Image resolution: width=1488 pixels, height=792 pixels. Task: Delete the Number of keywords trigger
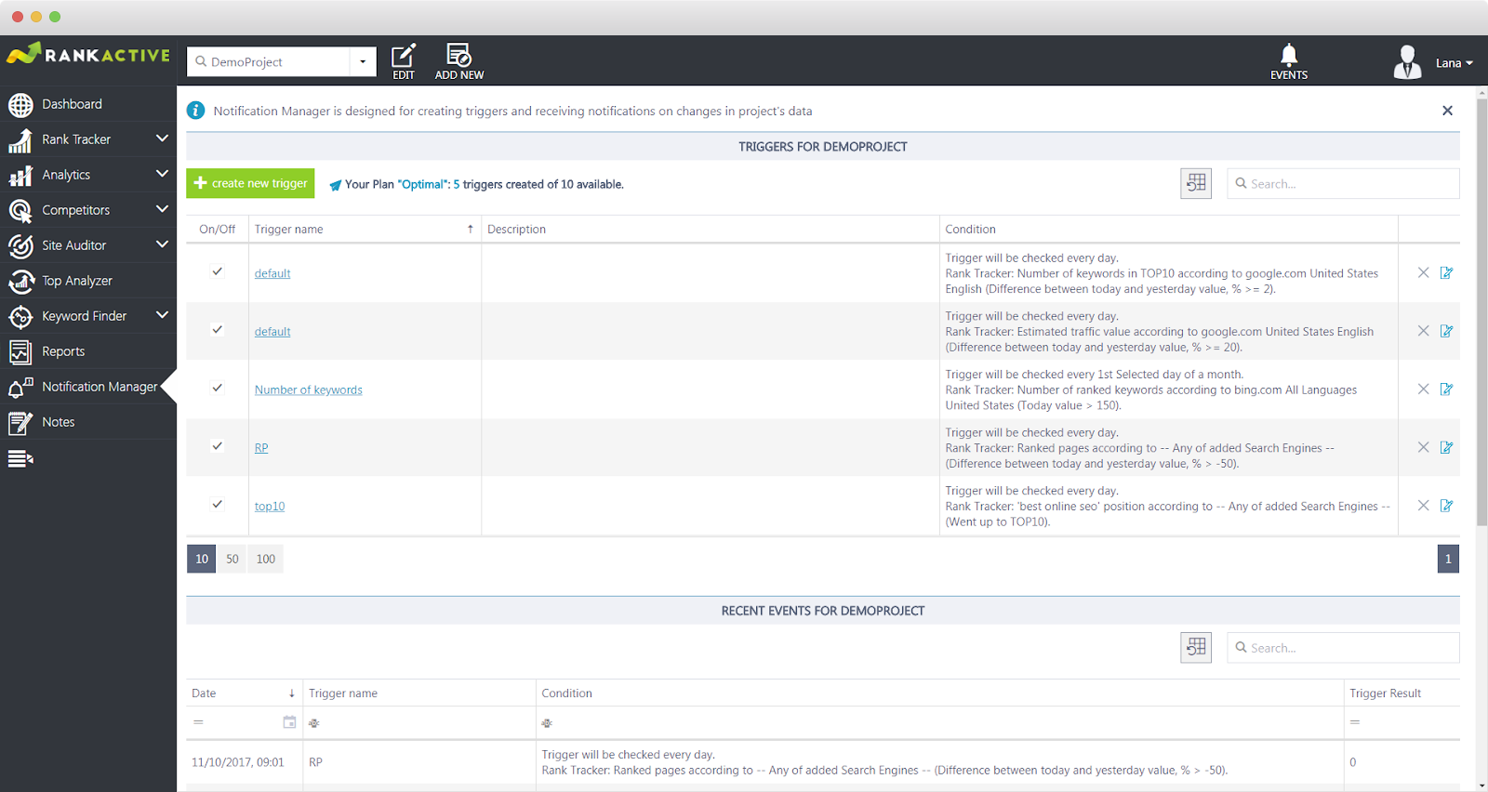(1423, 389)
